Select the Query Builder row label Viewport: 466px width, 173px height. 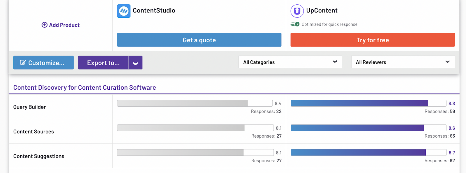point(29,107)
